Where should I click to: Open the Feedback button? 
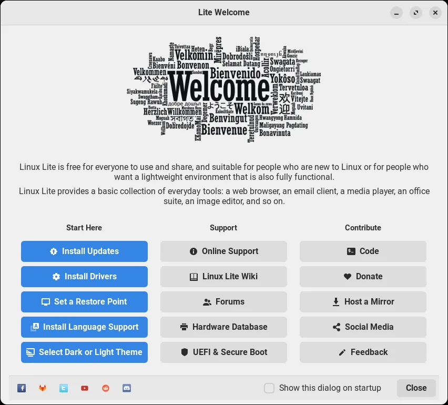363,352
